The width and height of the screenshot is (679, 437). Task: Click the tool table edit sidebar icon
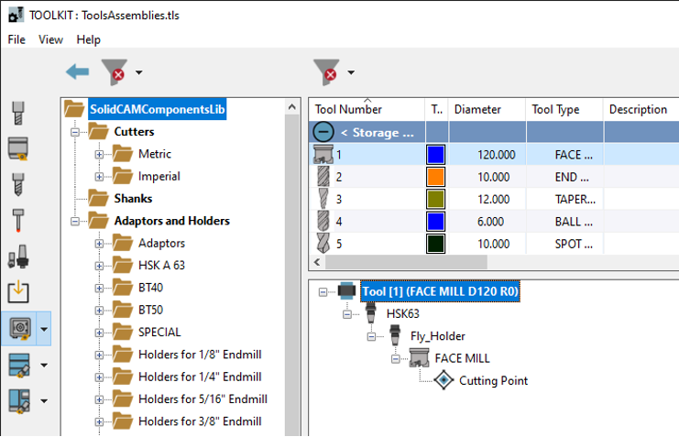coord(19,366)
